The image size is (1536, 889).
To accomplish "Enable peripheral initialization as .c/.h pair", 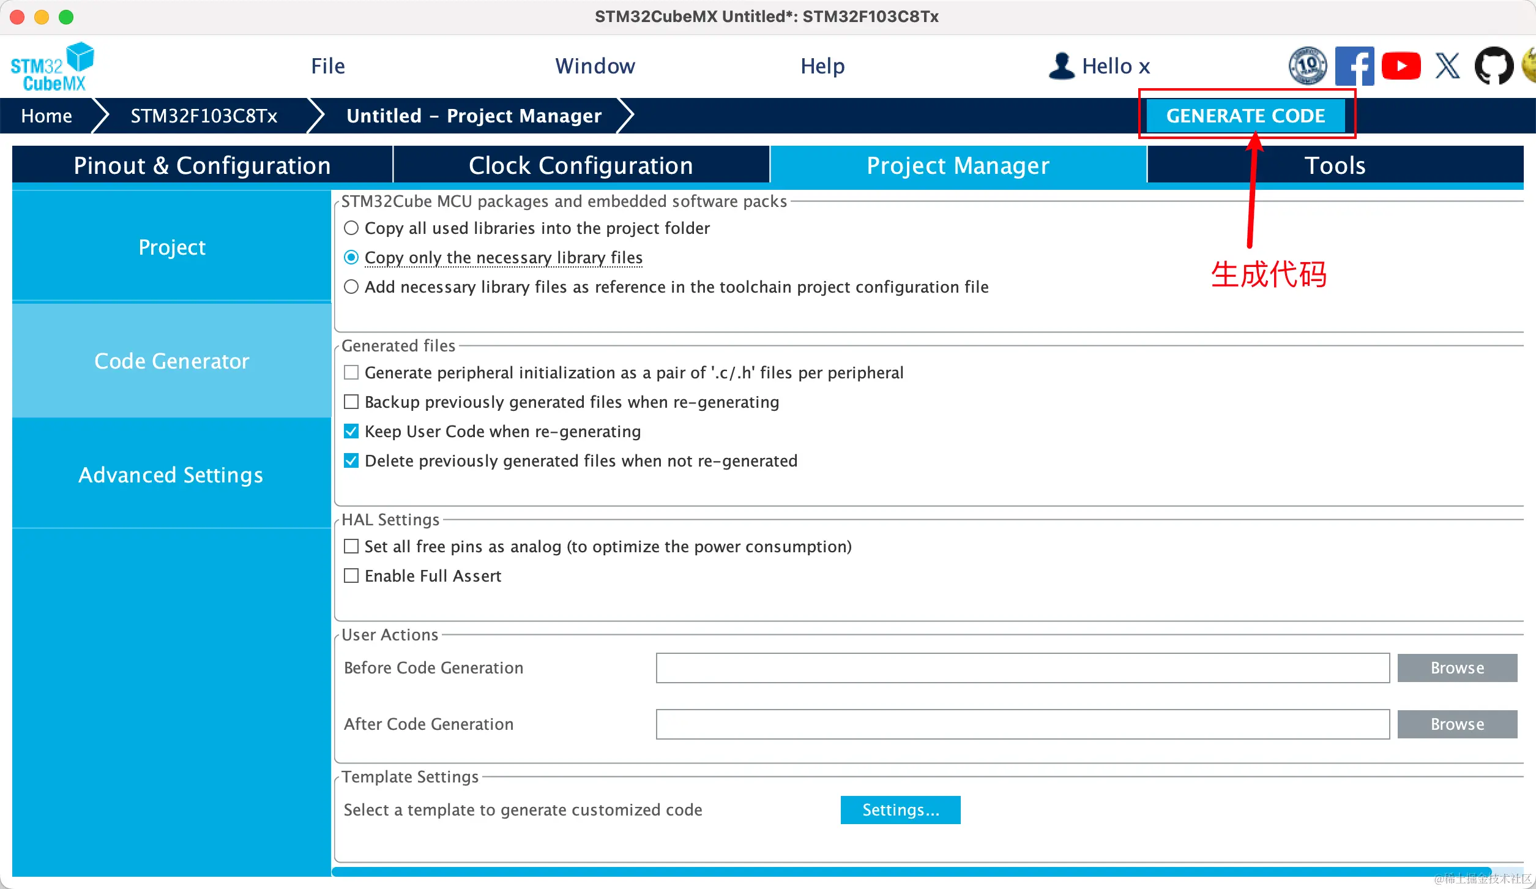I will tap(351, 372).
